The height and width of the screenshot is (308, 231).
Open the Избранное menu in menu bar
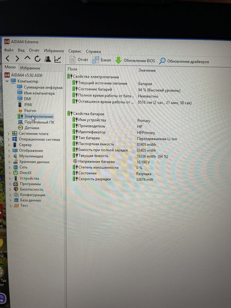pos(54,51)
